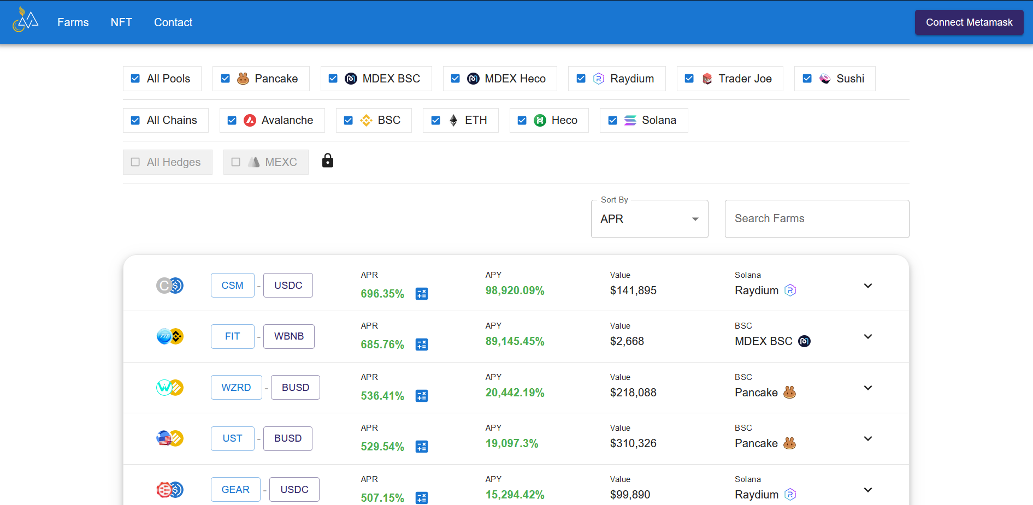Viewport: 1033px width, 505px height.
Task: Open the Farms page
Action: point(73,22)
